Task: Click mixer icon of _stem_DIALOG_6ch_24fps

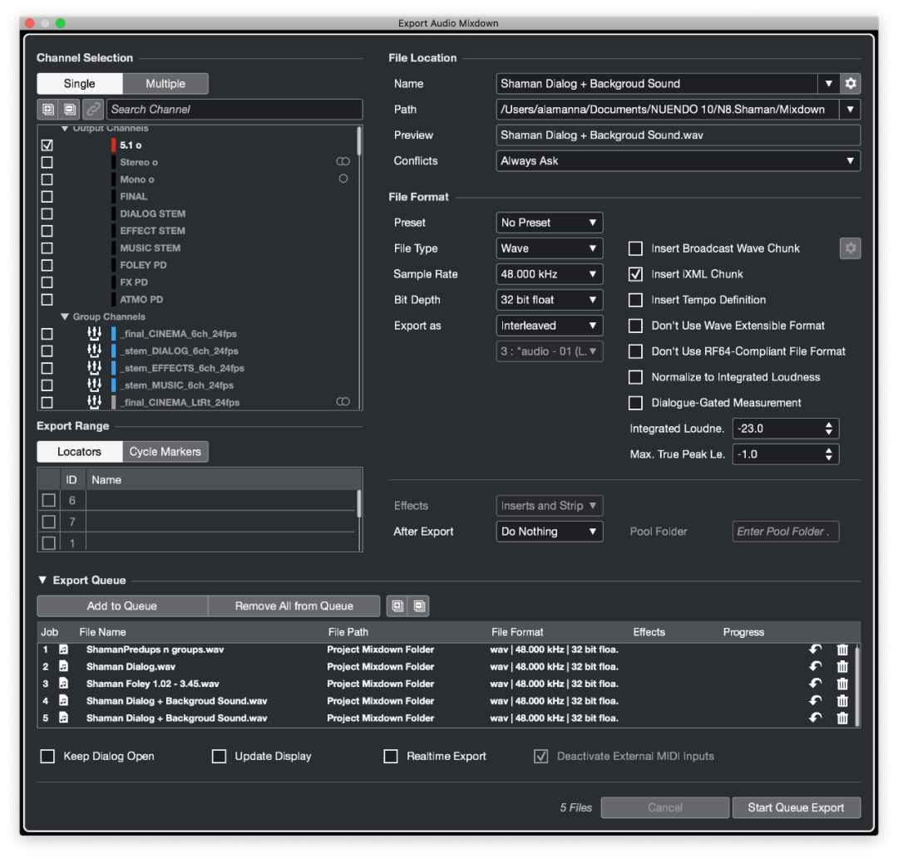Action: point(94,351)
